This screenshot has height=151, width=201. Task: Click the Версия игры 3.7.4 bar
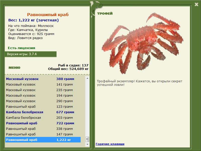coord(31,54)
